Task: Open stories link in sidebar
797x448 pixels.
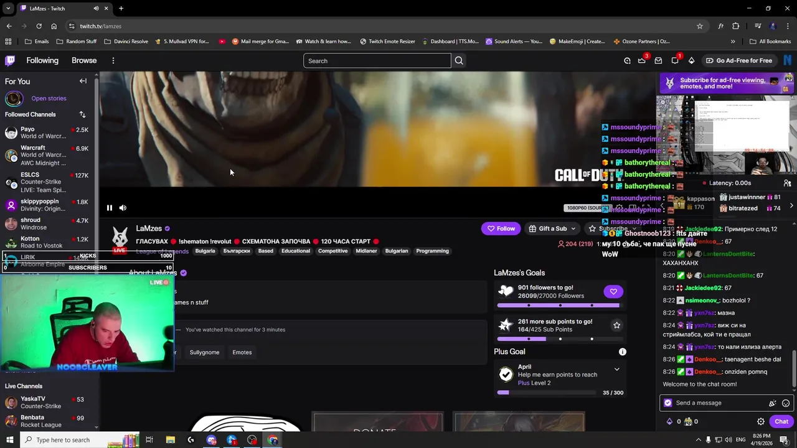Action: [49, 98]
